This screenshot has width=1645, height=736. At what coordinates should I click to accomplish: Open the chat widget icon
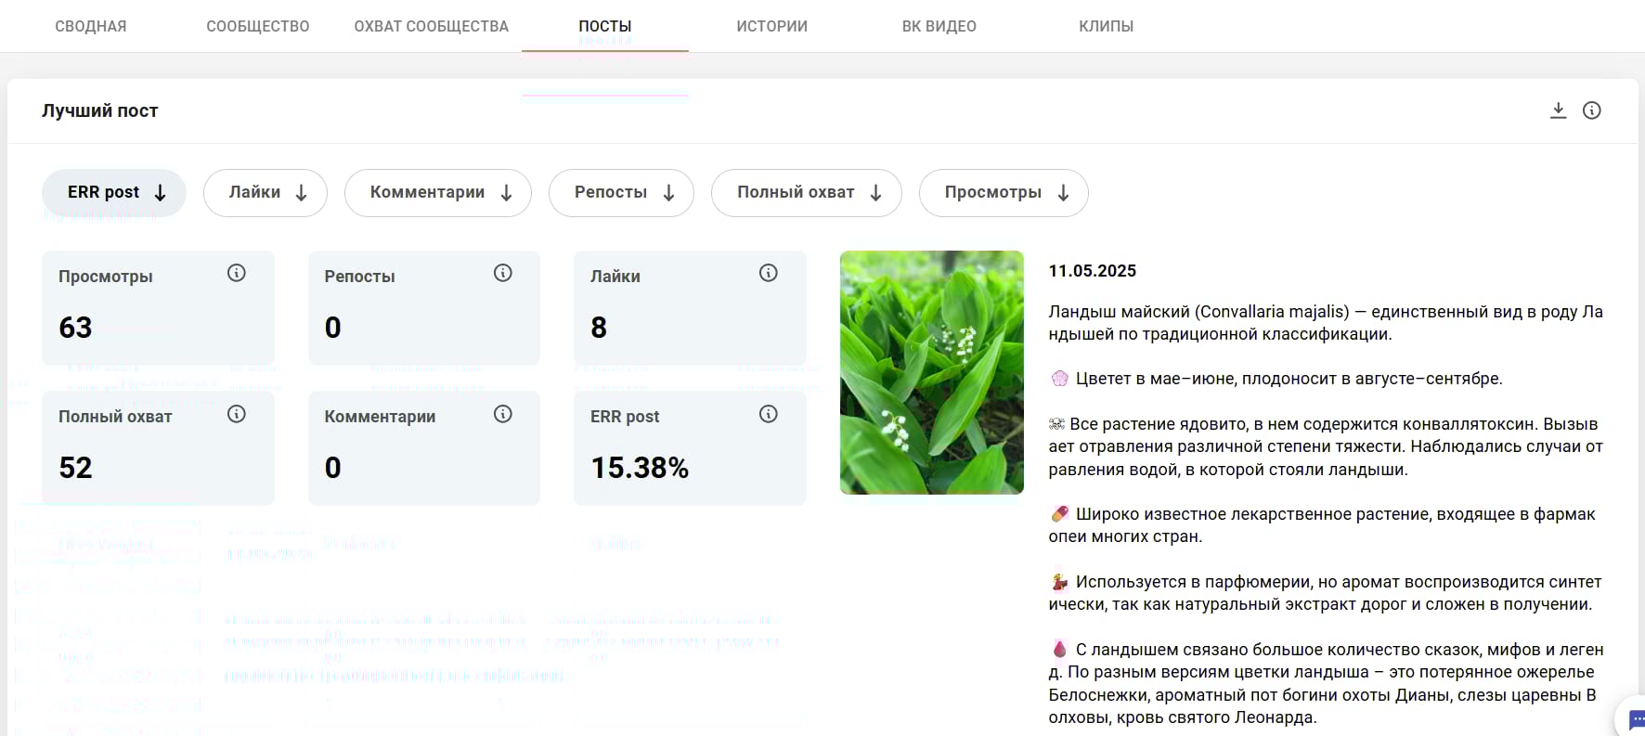[1635, 719]
